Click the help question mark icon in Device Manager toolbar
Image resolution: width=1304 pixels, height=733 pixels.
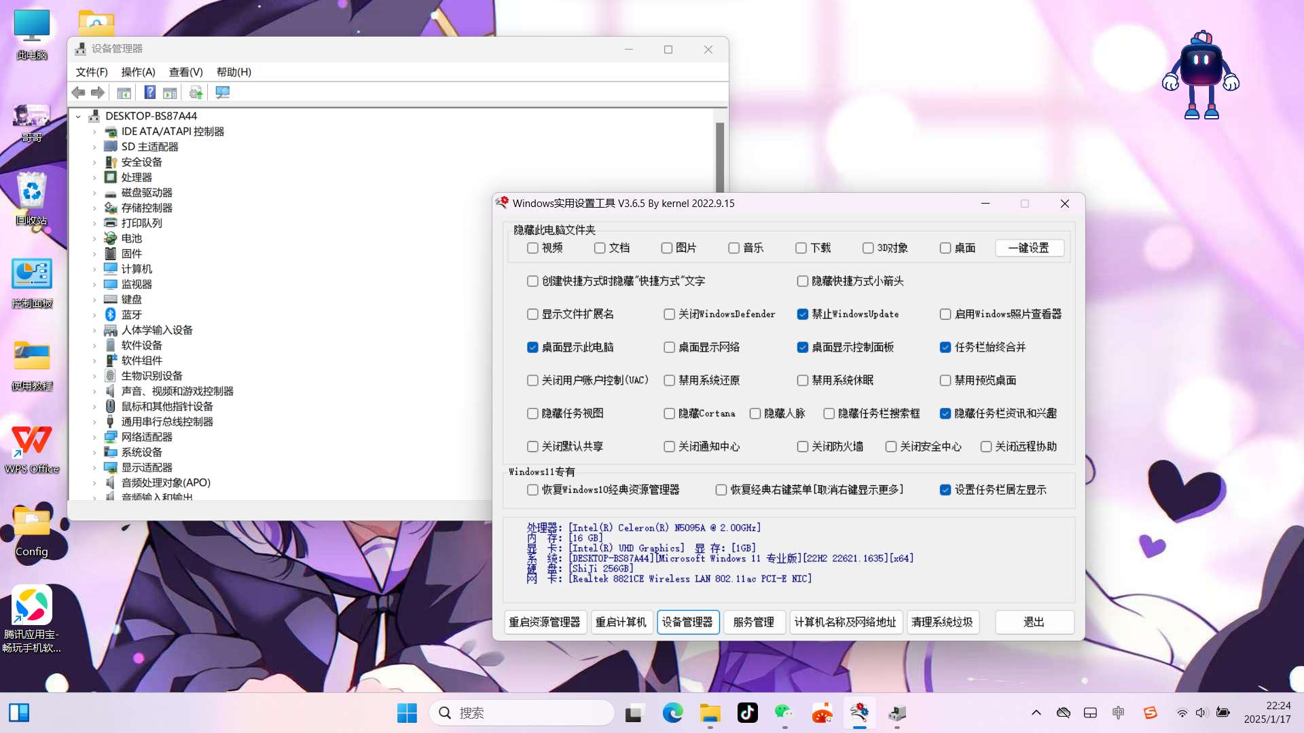coord(150,92)
